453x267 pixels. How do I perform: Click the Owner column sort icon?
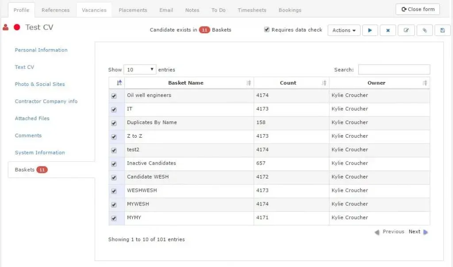[x=424, y=83]
